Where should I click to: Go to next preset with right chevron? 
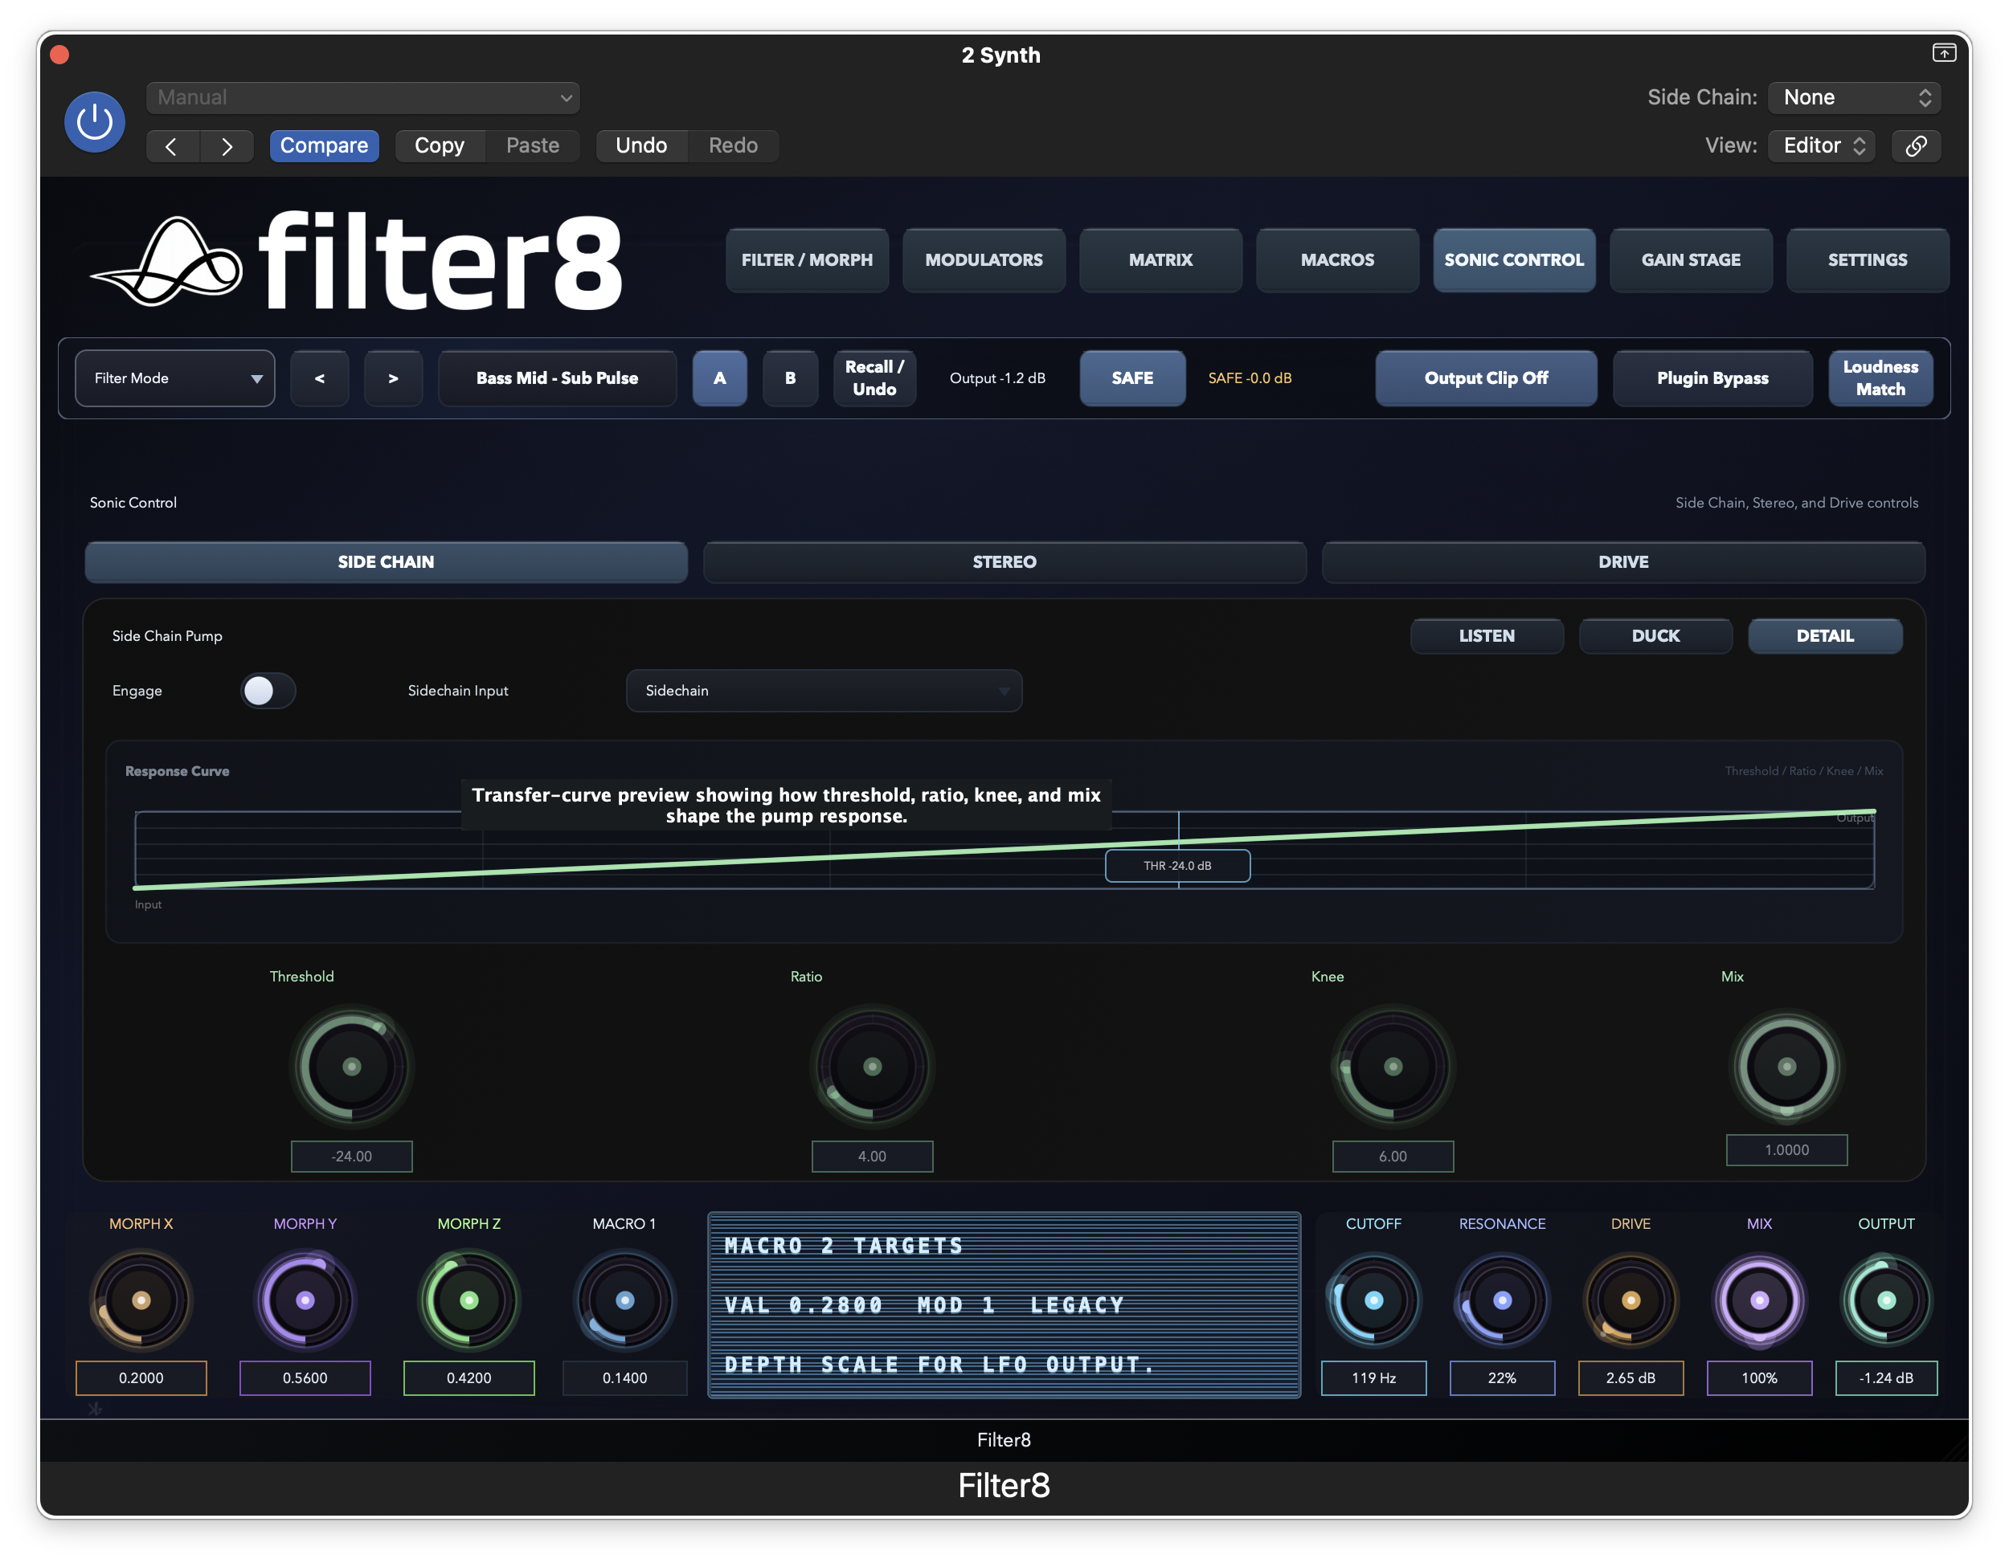tap(227, 146)
